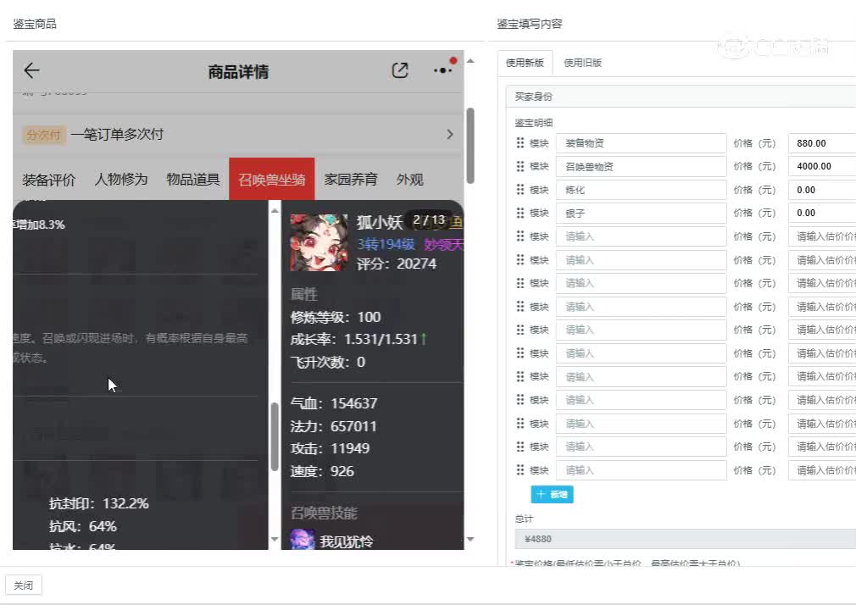This screenshot has width=856, height=605.
Task: Expand the 一笔订单多次付 chevron
Action: tap(450, 135)
